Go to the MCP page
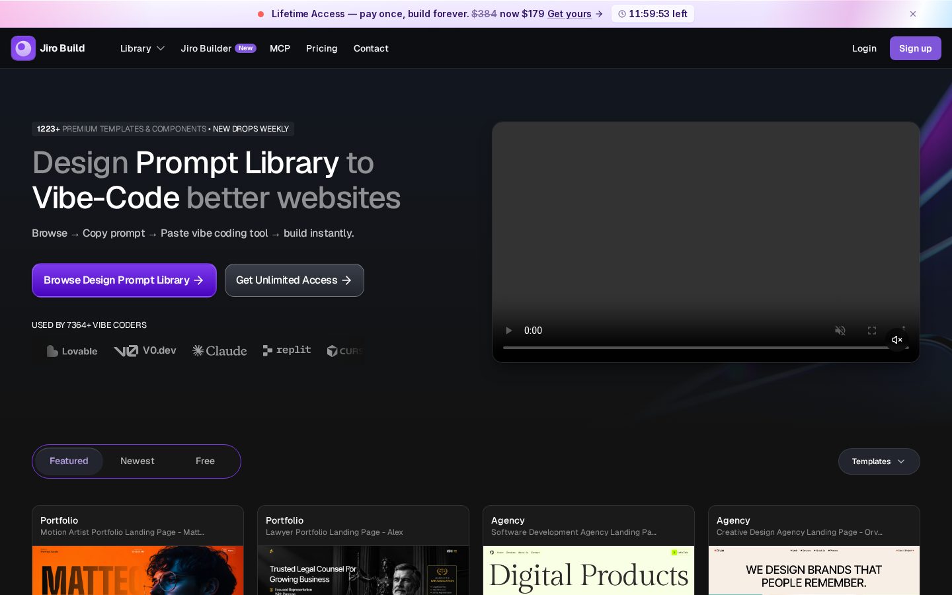Screen dimensions: 952x595 coord(280,48)
